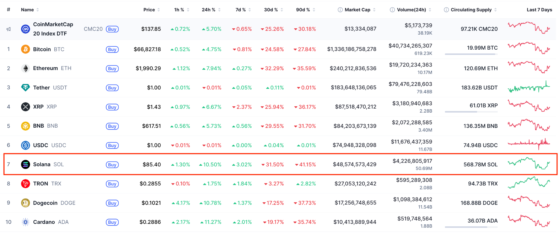Open the USDC 7-day sparkline chart

tap(529, 144)
